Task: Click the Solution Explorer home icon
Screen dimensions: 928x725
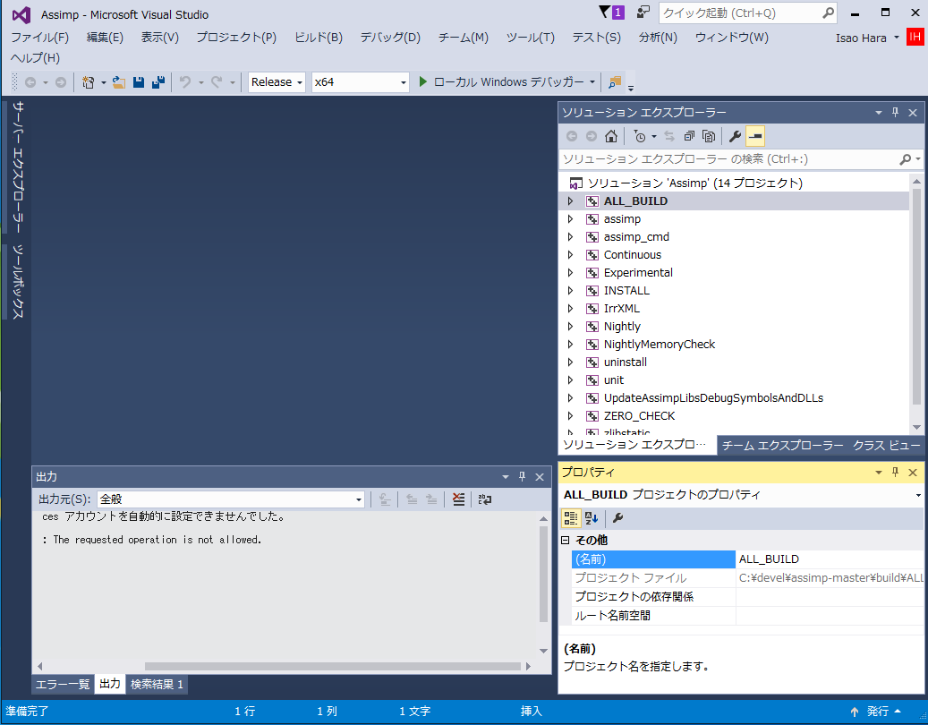Action: click(x=611, y=137)
